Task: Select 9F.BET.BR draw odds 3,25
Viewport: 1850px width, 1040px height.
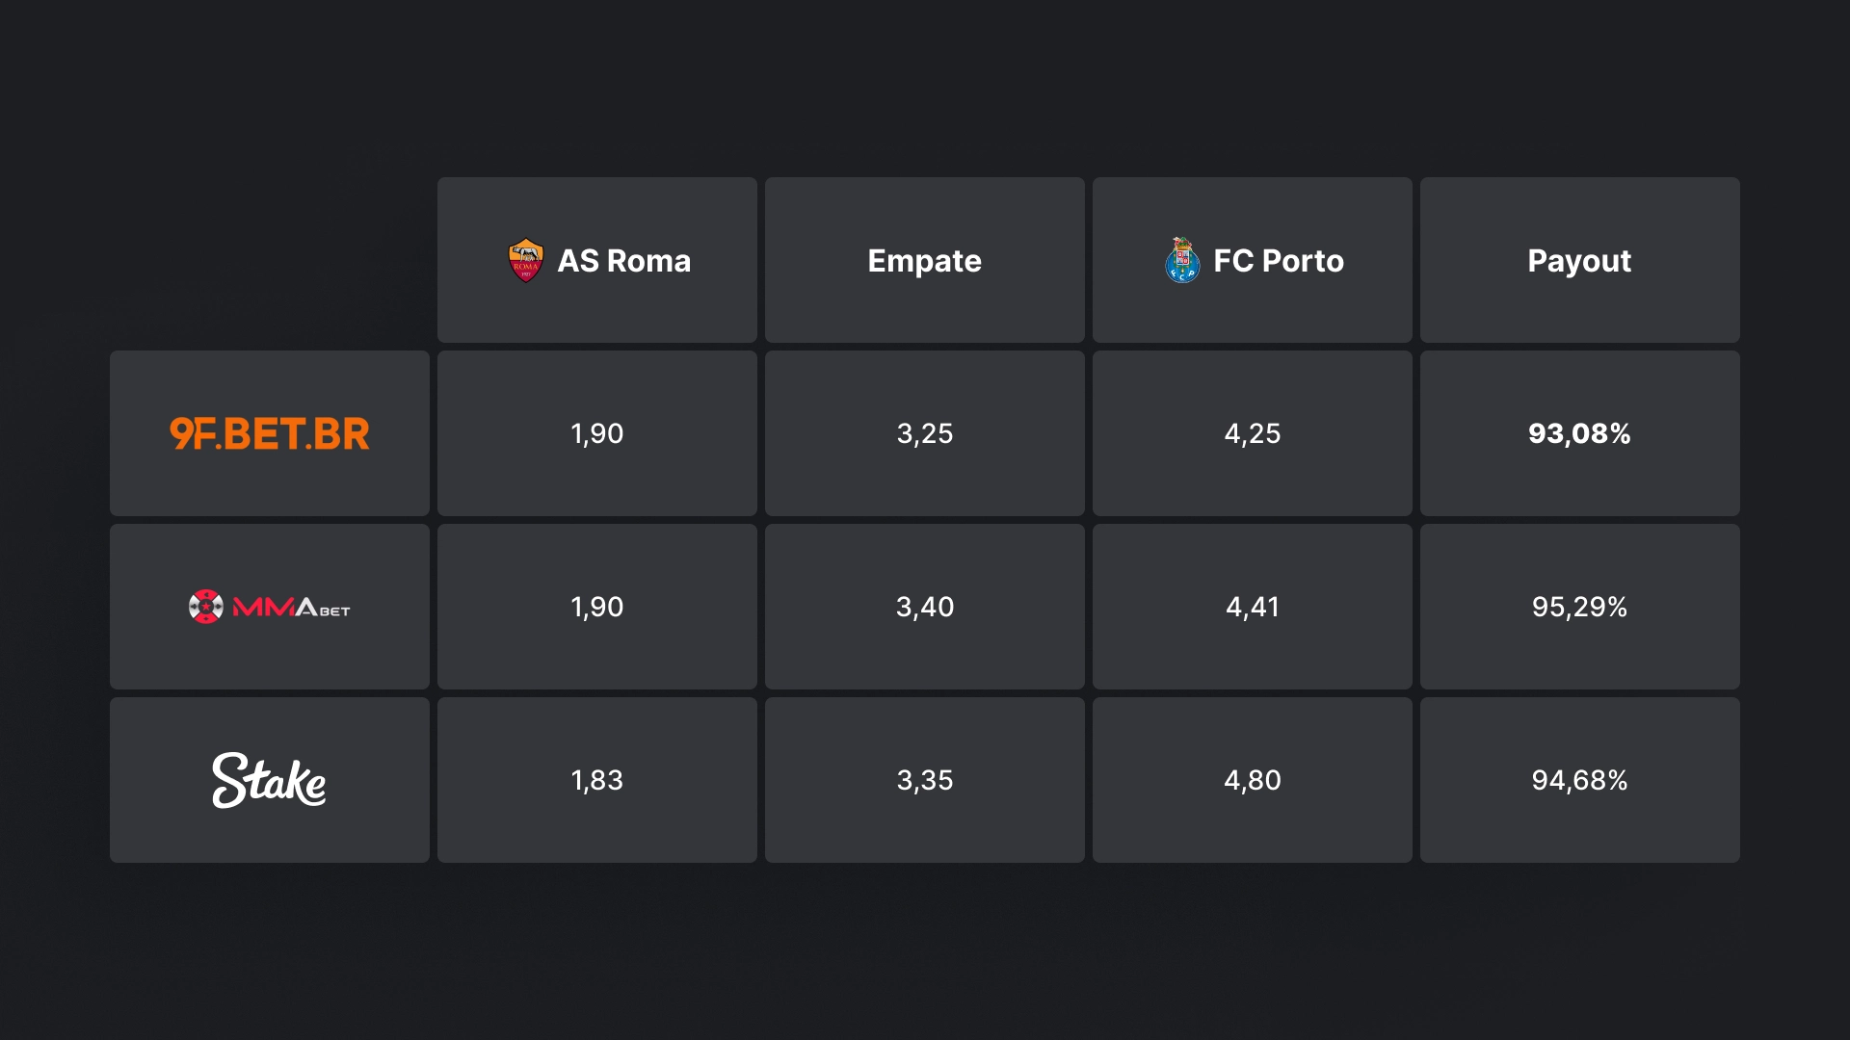Action: pyautogui.click(x=925, y=434)
